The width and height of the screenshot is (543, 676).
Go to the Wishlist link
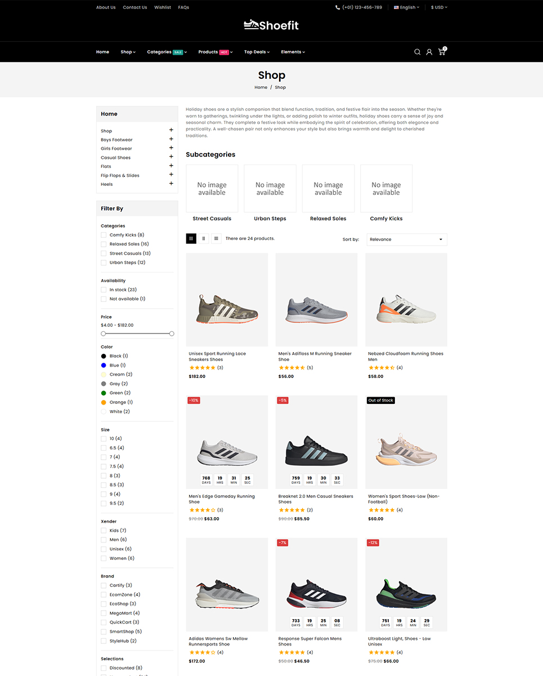tap(163, 7)
